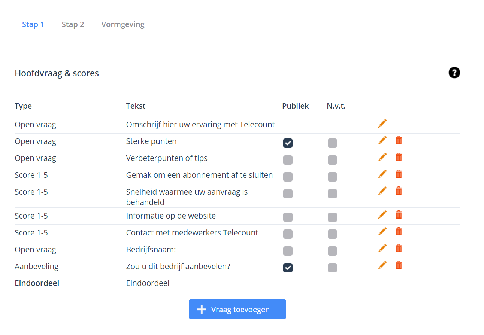Edit 'Gemak om een abonnement' score

click(x=382, y=174)
